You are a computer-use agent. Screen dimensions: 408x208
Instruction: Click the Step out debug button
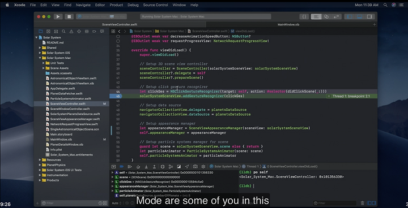click(154, 166)
